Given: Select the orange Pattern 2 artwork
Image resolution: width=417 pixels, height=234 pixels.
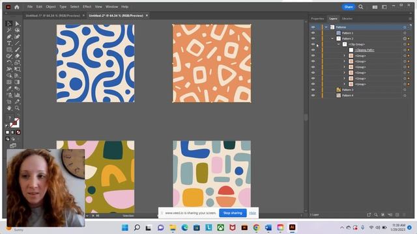Looking at the screenshot, I should point(212,64).
